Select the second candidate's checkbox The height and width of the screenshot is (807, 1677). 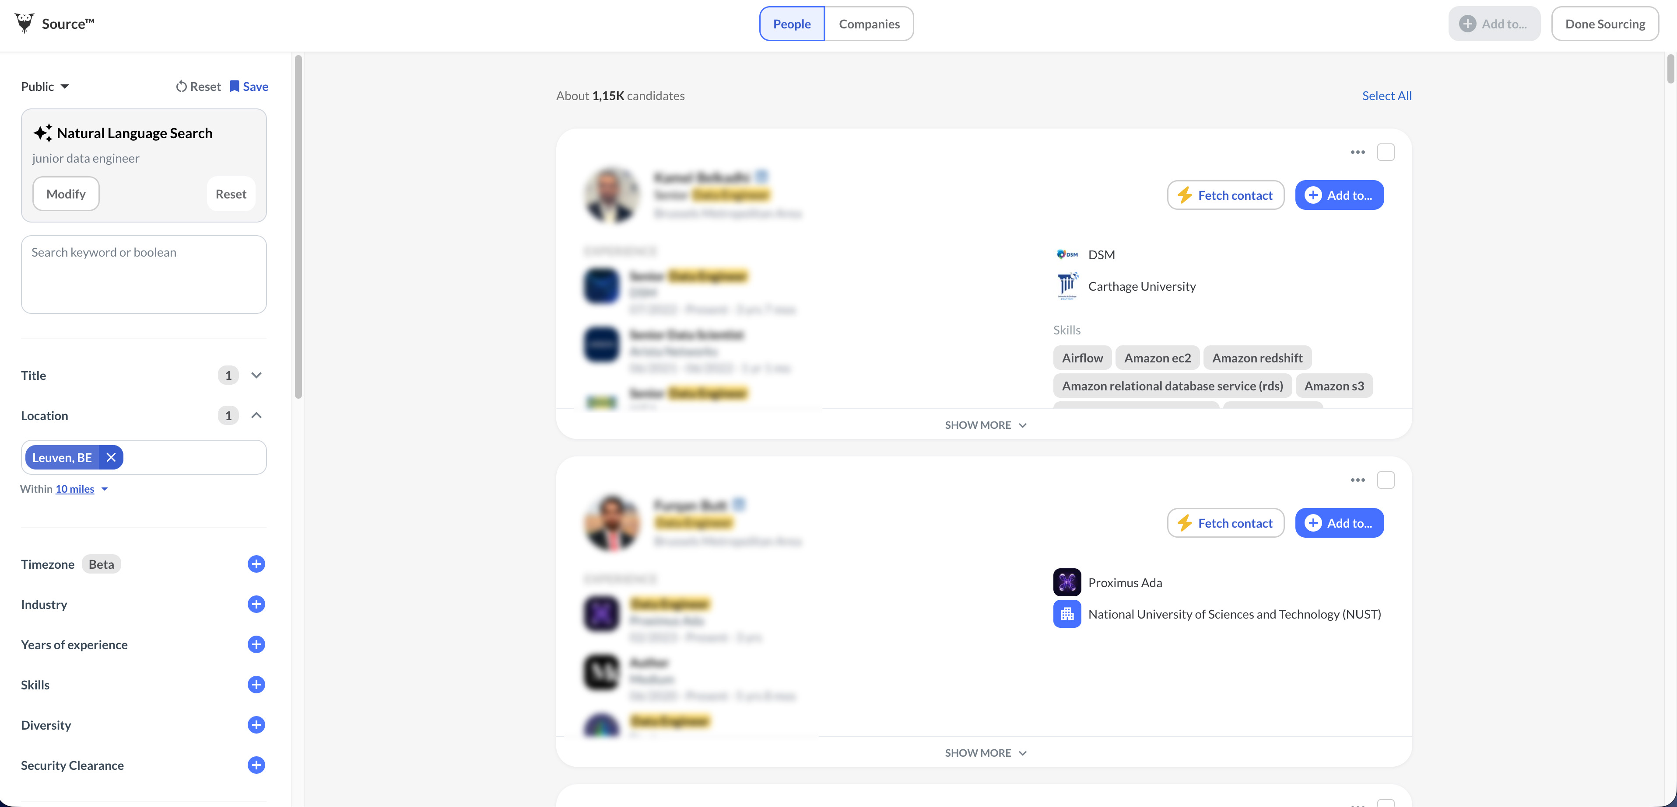(x=1386, y=480)
